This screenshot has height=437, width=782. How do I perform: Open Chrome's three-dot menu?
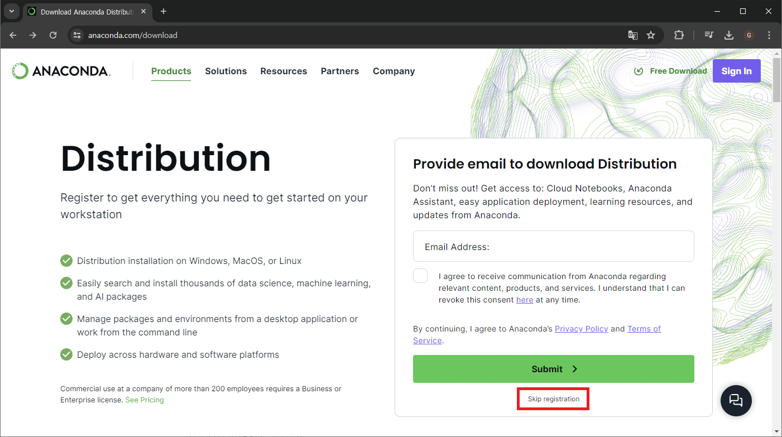pos(769,35)
